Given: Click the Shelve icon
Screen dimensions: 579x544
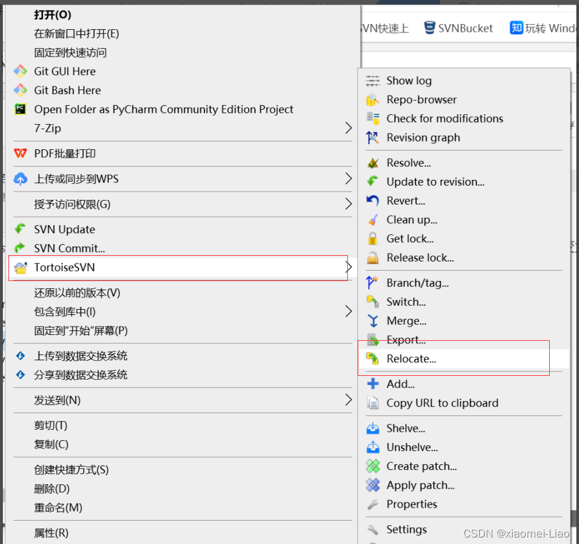Looking at the screenshot, I should tap(373, 428).
